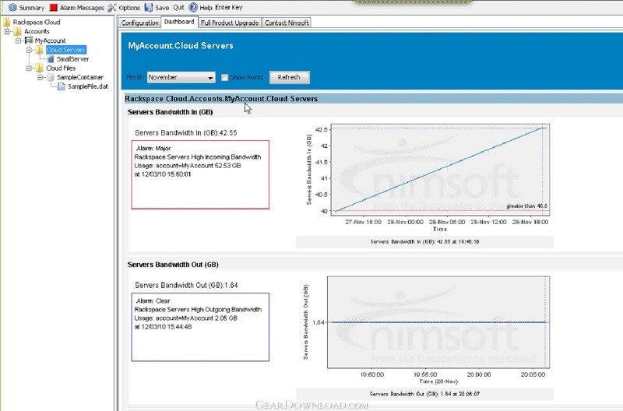Select the SmallServer server icon
This screenshot has width=623, height=411.
(51, 59)
